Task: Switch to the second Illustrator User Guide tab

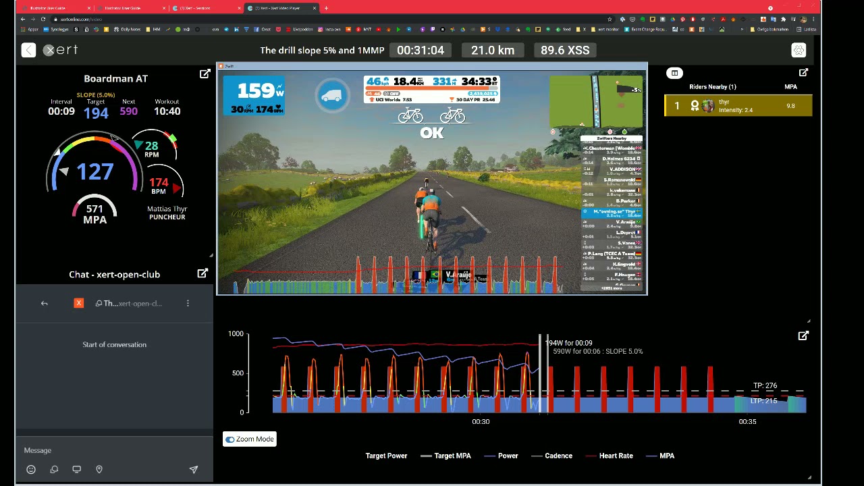Action: [132, 8]
